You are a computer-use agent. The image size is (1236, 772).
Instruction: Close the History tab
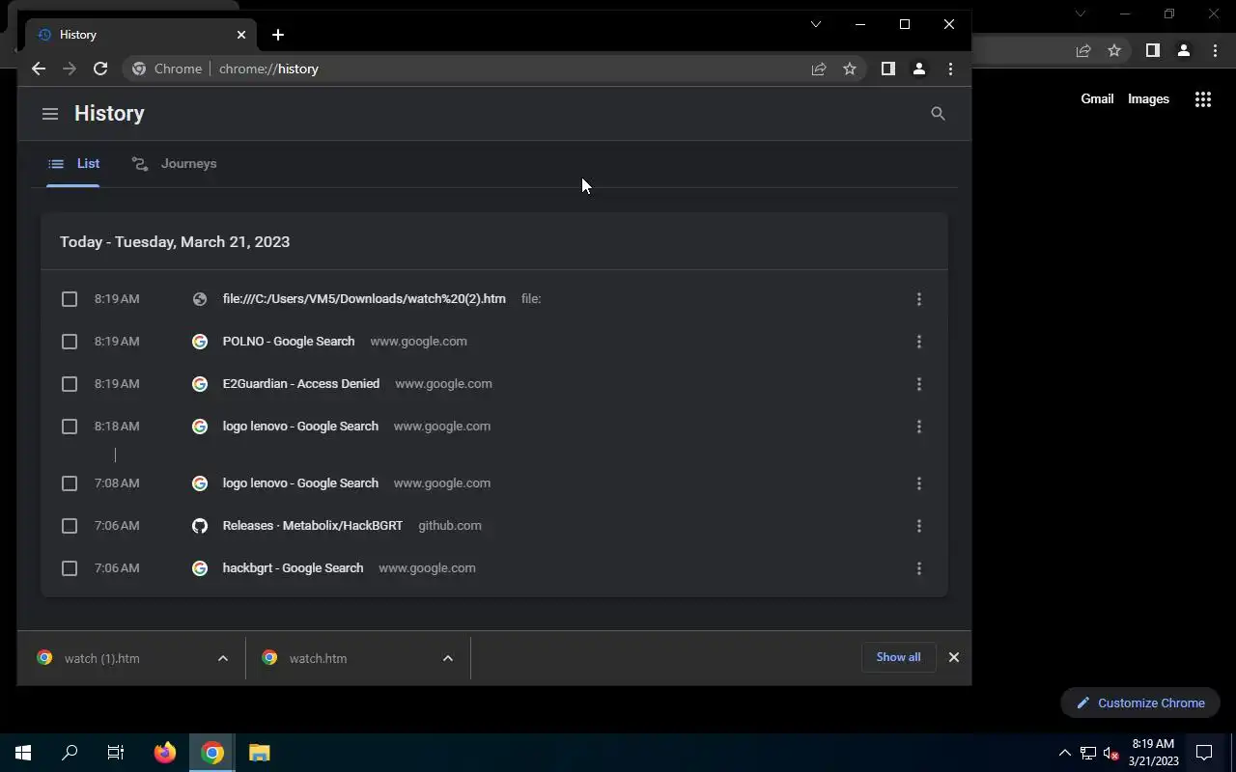point(241,35)
